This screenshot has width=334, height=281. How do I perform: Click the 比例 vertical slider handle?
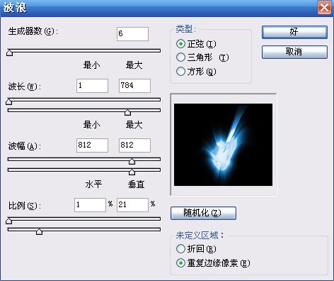(40, 231)
